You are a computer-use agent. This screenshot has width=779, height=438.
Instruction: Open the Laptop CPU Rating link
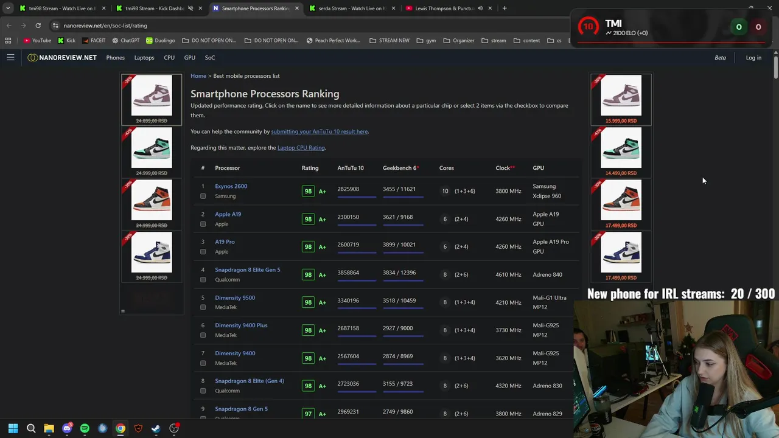tap(301, 148)
